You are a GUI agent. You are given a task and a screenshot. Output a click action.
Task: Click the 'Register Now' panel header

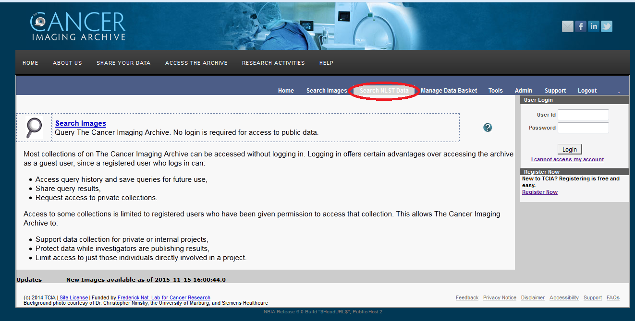tap(574, 171)
